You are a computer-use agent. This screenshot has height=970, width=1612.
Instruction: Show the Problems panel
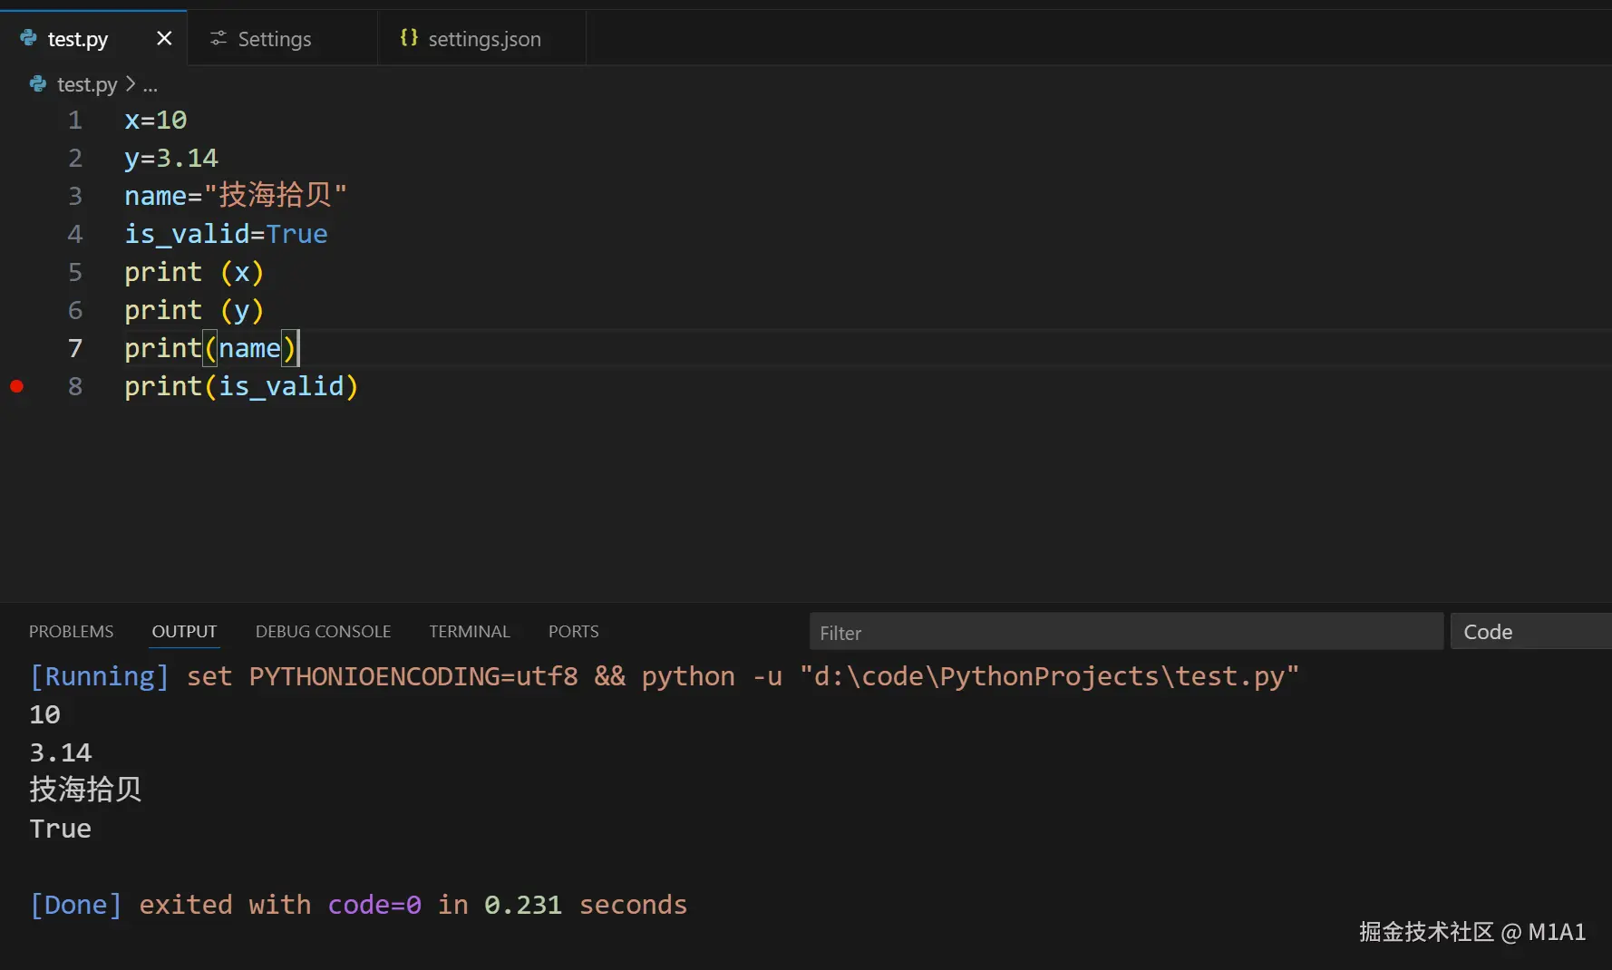72,632
